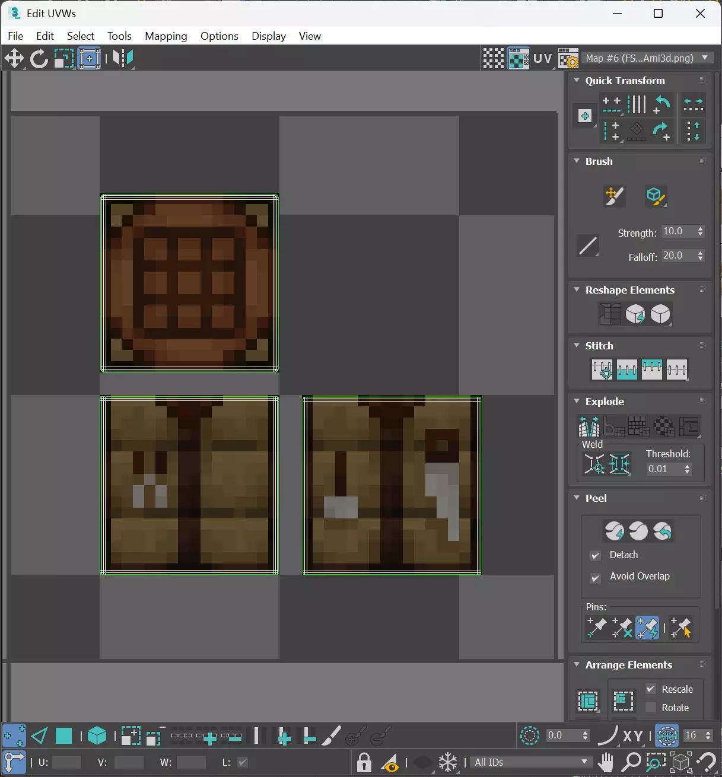722x777 pixels.
Task: Click Align Horizontally in Quick Transform
Action: tap(612, 104)
